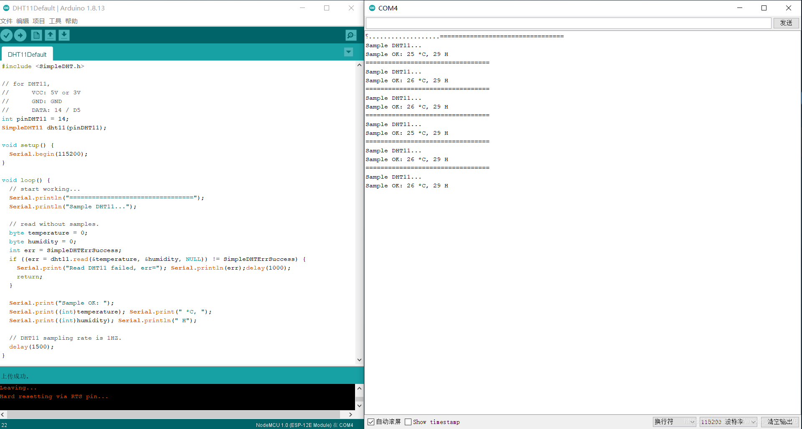Click the 'Hard resetting via RTS pin...' console line
Screen dimensions: 802x429
pyautogui.click(x=54, y=396)
